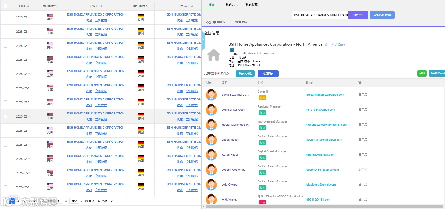445x209 pixels.
Task: Open the company's LinkedIn icon
Action: click(232, 50)
